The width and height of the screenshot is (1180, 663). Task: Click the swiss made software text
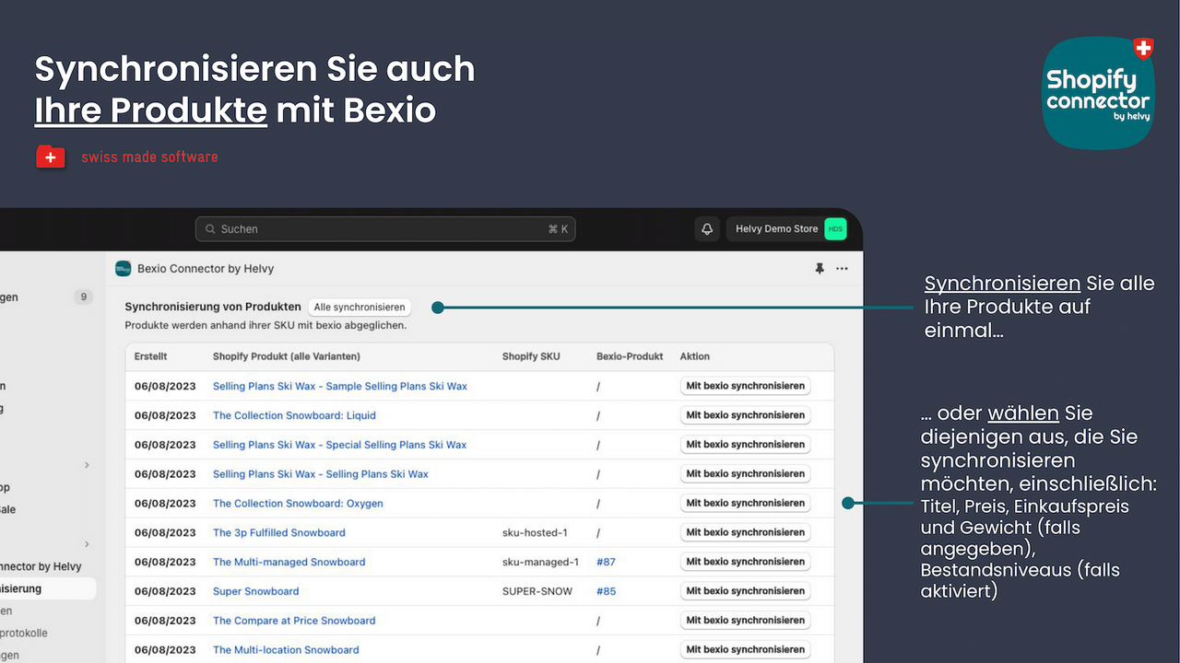click(149, 157)
